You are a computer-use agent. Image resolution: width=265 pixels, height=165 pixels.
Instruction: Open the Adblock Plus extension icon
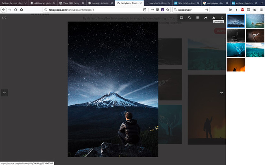coord(243,10)
